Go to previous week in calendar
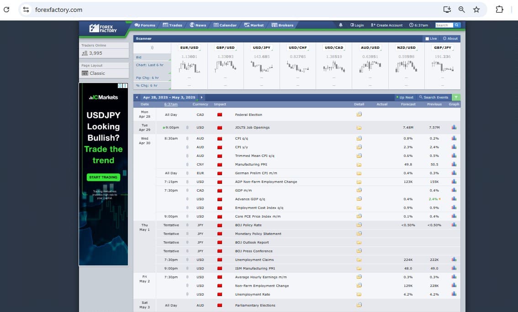Image resolution: width=518 pixels, height=312 pixels. [137, 97]
